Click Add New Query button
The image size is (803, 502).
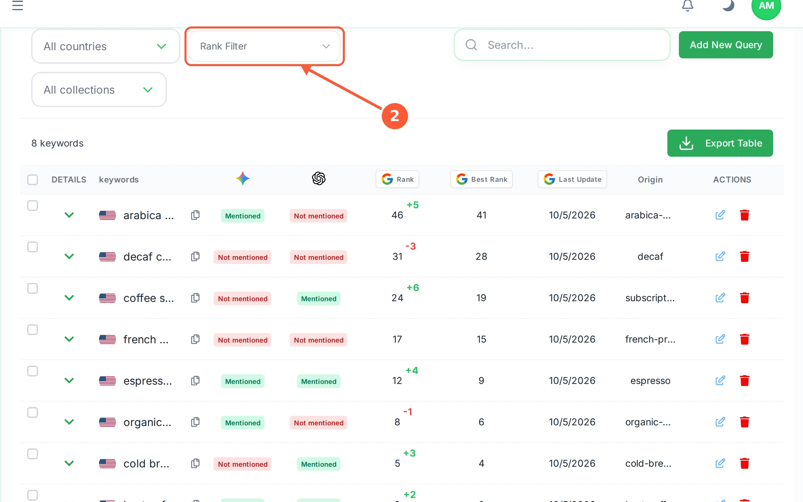pyautogui.click(x=726, y=45)
